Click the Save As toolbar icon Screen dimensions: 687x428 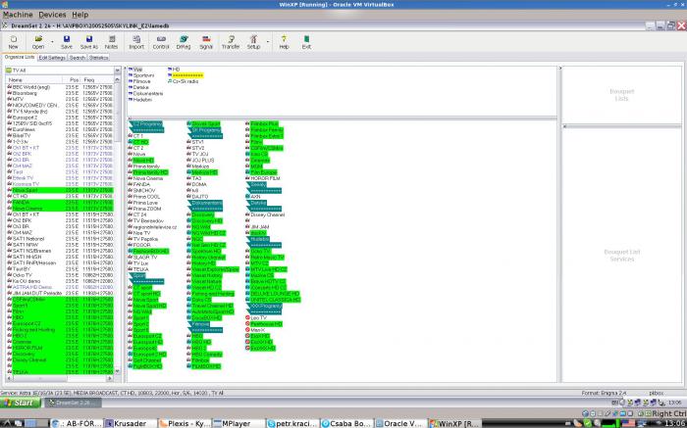(89, 42)
